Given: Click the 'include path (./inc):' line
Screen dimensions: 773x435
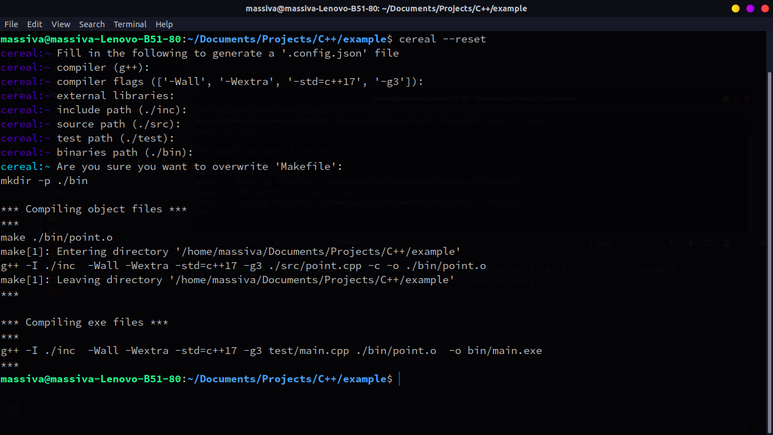Looking at the screenshot, I should (94, 110).
